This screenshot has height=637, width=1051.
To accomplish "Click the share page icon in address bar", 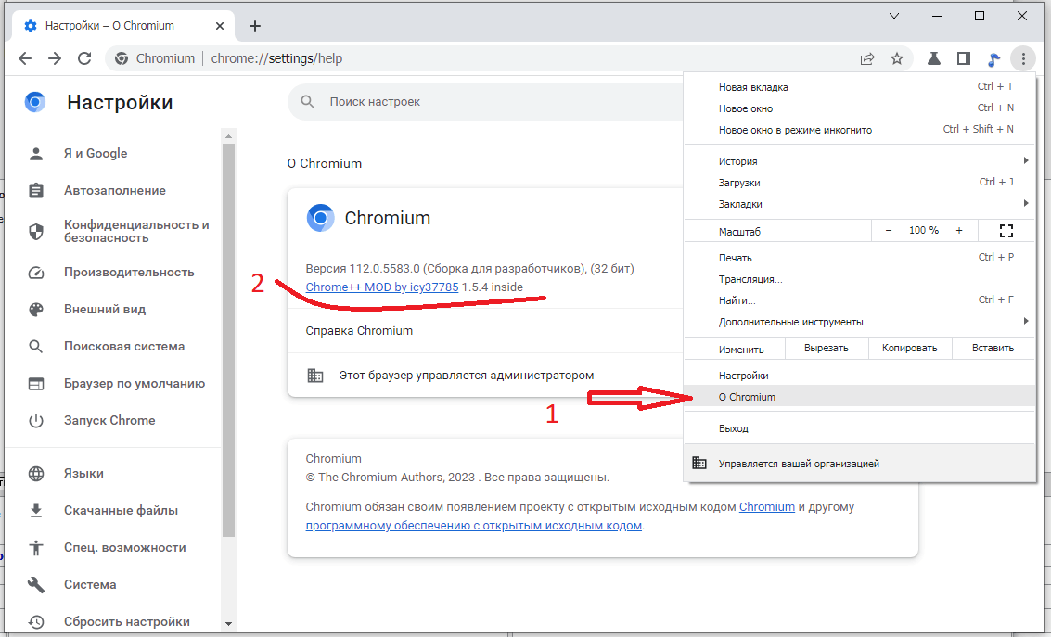I will pyautogui.click(x=867, y=59).
